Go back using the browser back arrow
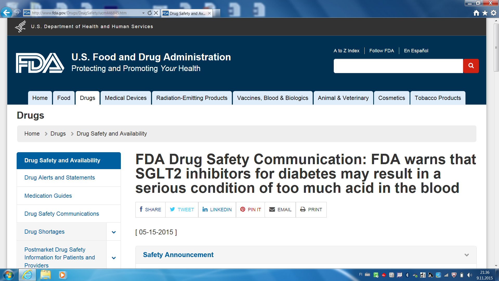 6,12
